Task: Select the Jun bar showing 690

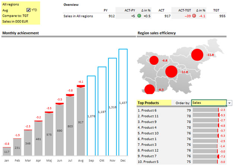Action: [x=60, y=130]
